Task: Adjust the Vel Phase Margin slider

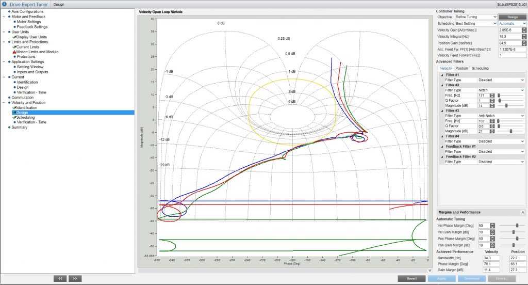Action: coord(517,226)
